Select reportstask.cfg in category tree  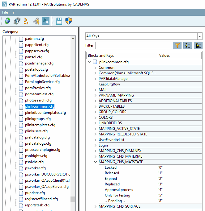pos(37,205)
